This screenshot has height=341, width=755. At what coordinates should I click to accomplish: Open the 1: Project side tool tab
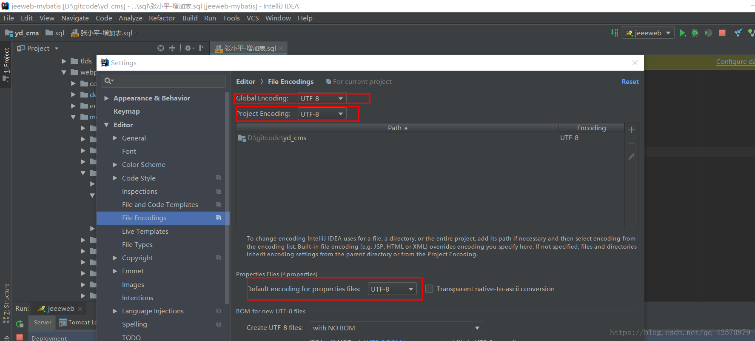pos(6,64)
